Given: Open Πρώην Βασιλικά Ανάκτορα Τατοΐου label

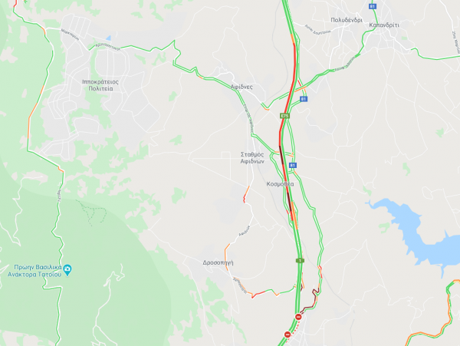Looking at the screenshot, I should (x=35, y=271).
